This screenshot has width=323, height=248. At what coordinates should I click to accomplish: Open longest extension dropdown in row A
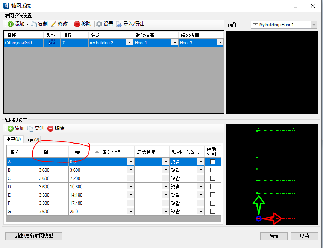tap(165, 162)
